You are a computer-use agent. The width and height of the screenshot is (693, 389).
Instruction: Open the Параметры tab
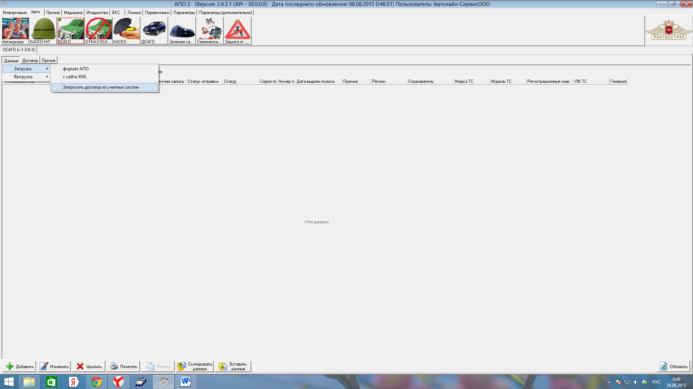[184, 13]
